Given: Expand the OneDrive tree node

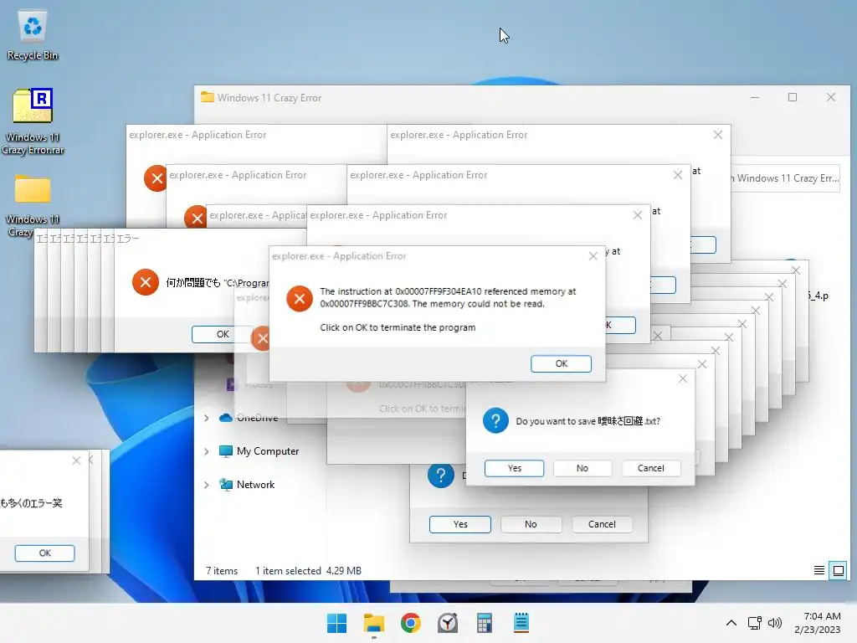Looking at the screenshot, I should click(x=206, y=418).
